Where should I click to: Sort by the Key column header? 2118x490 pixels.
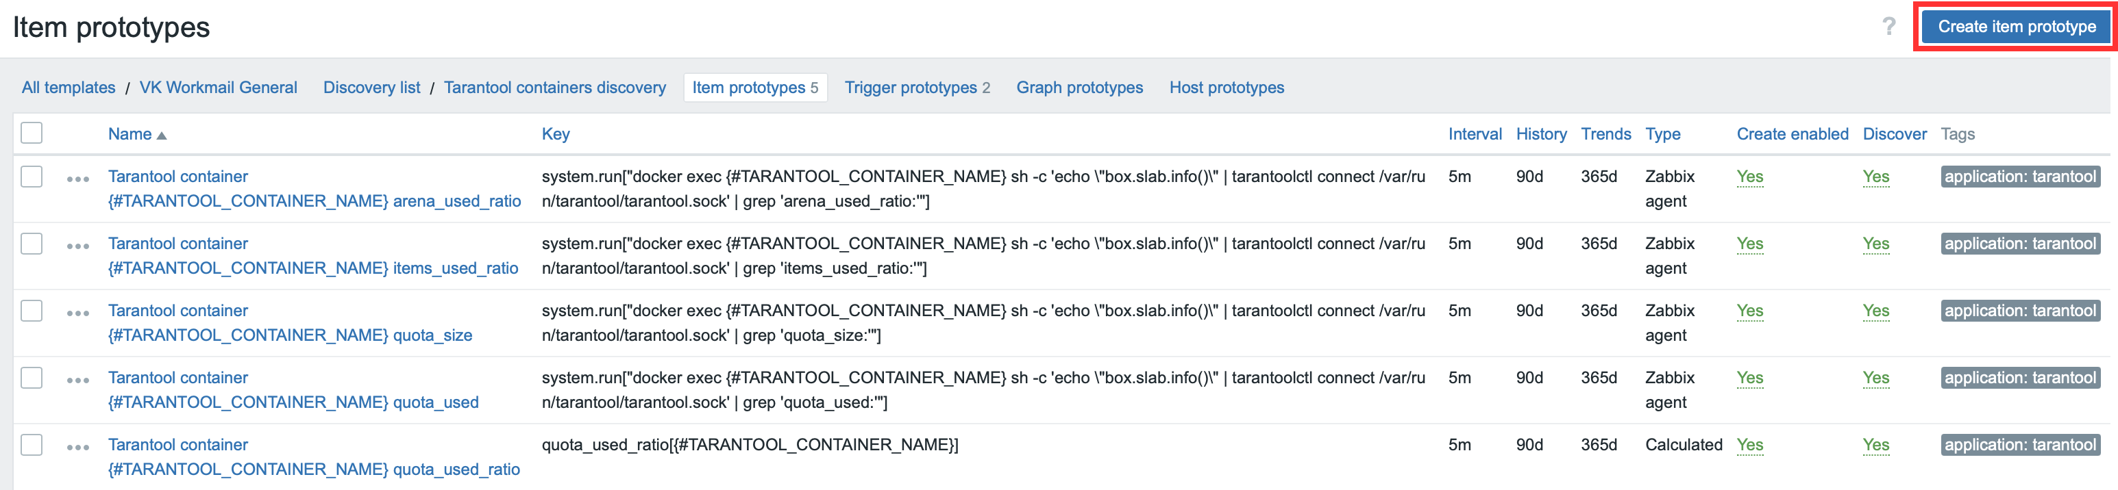(x=555, y=135)
